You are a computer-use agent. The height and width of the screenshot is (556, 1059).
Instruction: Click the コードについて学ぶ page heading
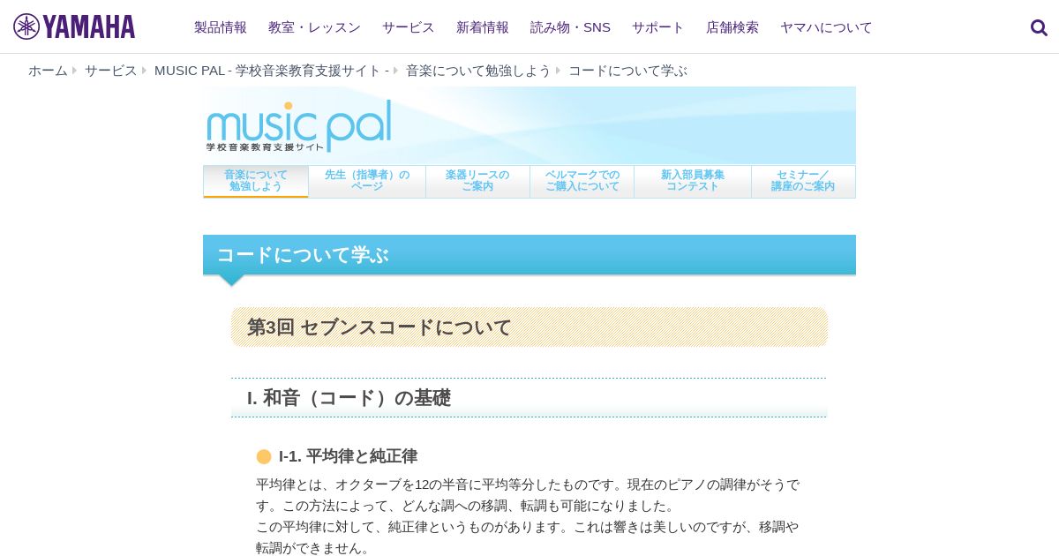click(303, 255)
